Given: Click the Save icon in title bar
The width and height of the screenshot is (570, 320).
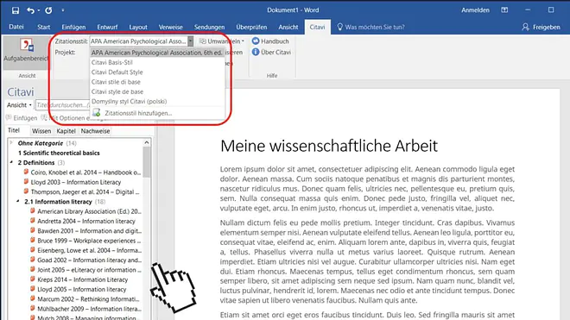Looking at the screenshot, I should click(x=16, y=10).
